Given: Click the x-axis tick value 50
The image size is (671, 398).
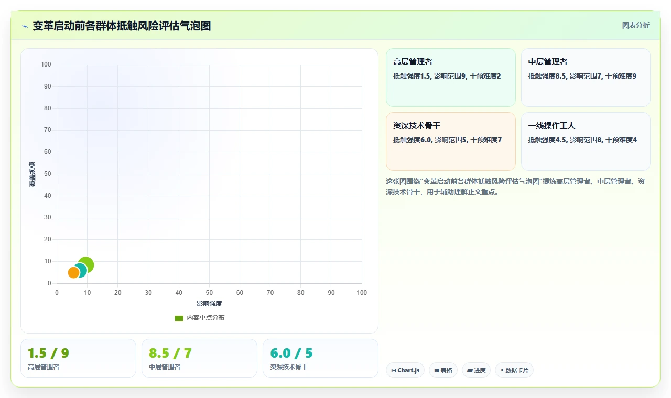Looking at the screenshot, I should 209,293.
